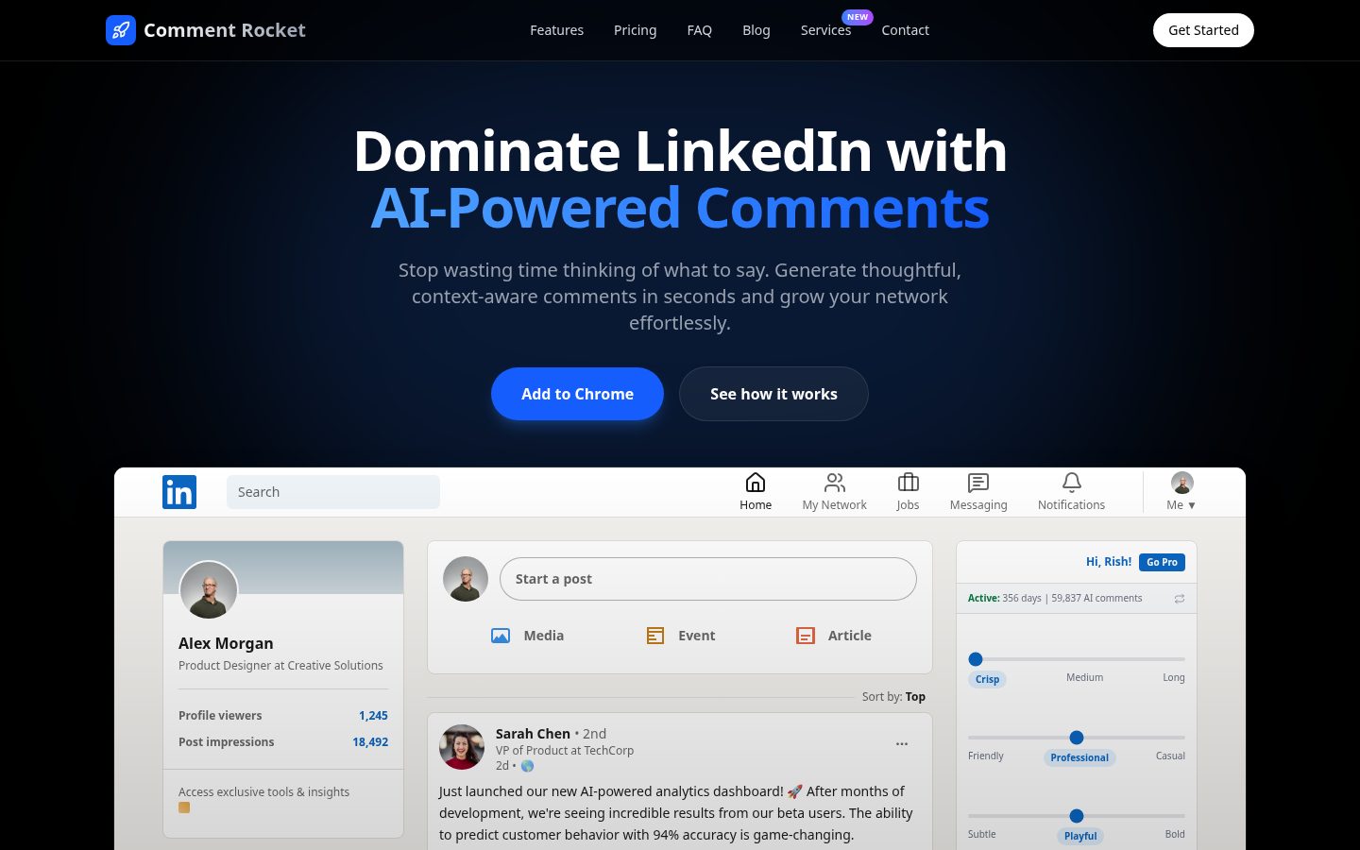Open the Jobs briefcase icon

pos(909,483)
